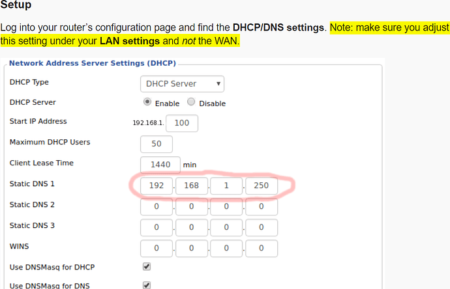Select the Enable radio button for DHCP Server
The width and height of the screenshot is (450, 289).
coord(147,102)
